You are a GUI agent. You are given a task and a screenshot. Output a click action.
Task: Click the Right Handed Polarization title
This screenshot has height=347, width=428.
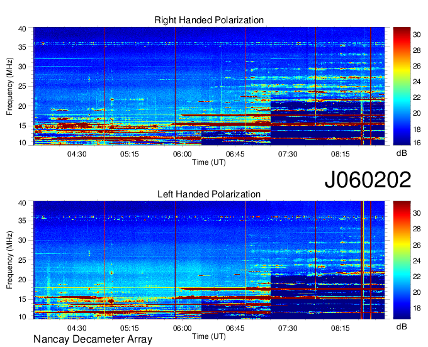pos(209,20)
